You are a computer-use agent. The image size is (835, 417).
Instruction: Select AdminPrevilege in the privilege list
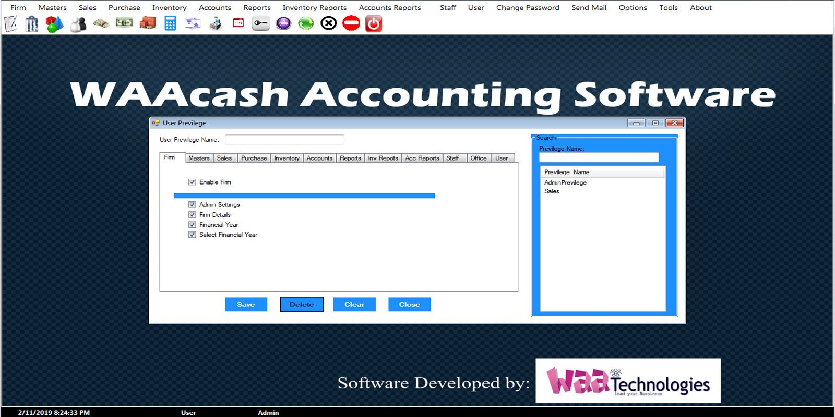[x=565, y=182]
